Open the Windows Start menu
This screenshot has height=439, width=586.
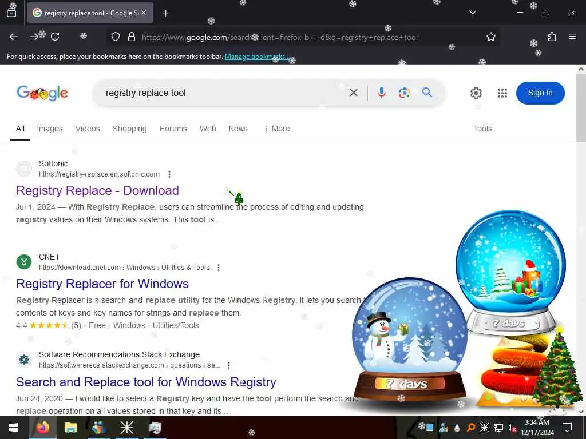click(14, 428)
